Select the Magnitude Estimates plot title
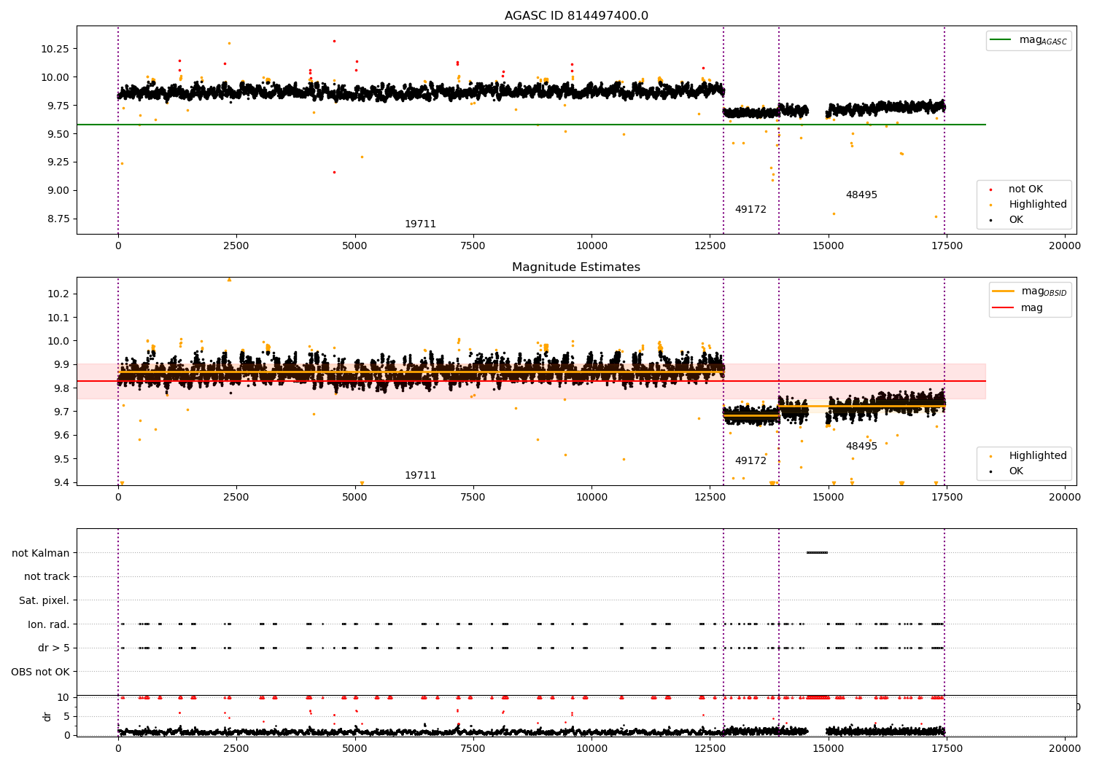Image resolution: width=1094 pixels, height=765 pixels. (576, 267)
